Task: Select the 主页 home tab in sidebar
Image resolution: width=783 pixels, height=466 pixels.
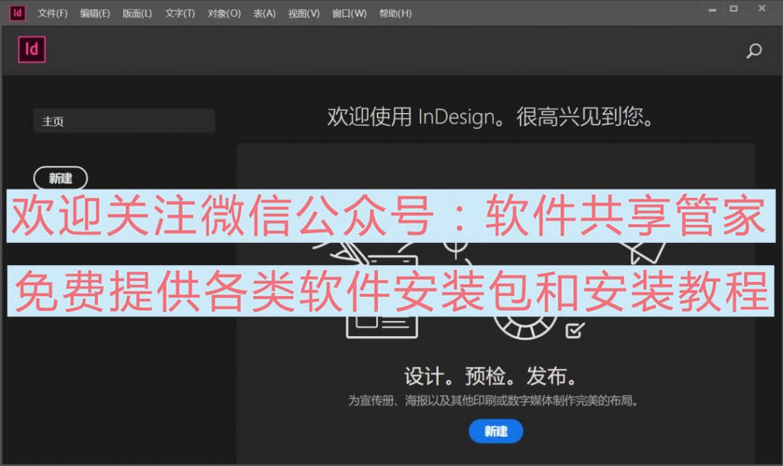Action: [x=124, y=121]
